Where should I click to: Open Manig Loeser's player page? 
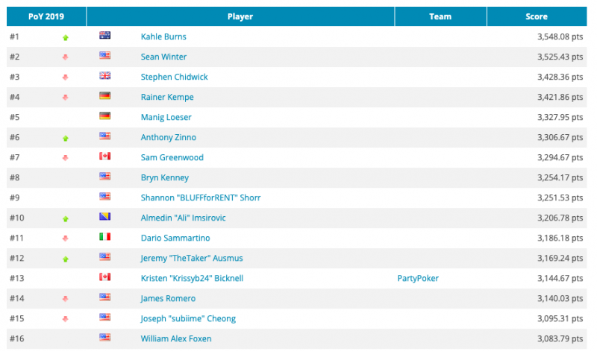[166, 117]
